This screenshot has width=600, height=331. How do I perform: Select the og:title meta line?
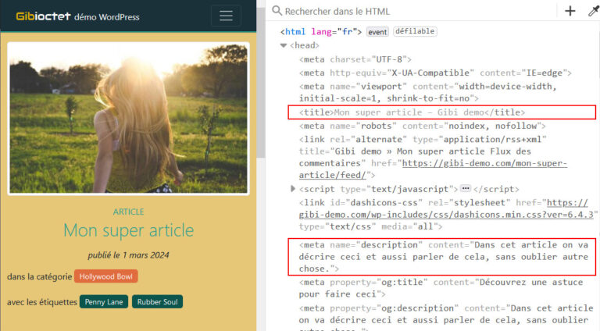441,288
